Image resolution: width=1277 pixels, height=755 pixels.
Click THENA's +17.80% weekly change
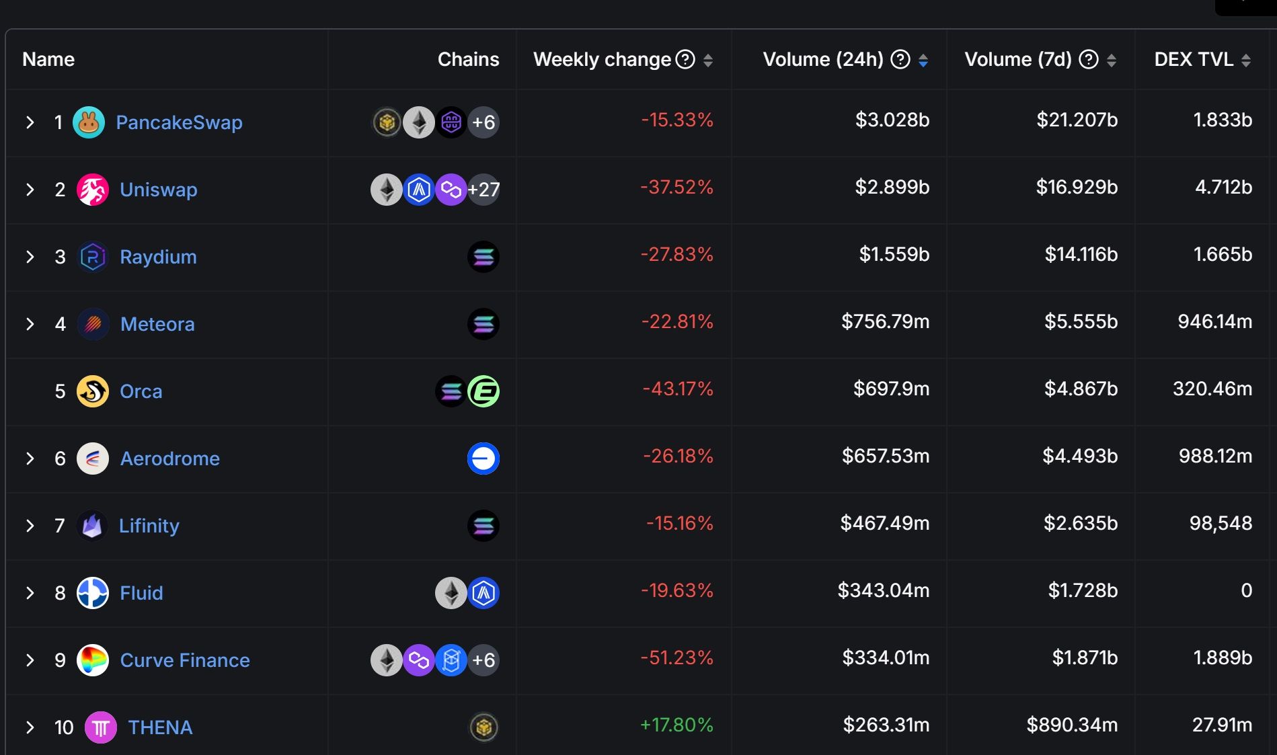click(676, 725)
